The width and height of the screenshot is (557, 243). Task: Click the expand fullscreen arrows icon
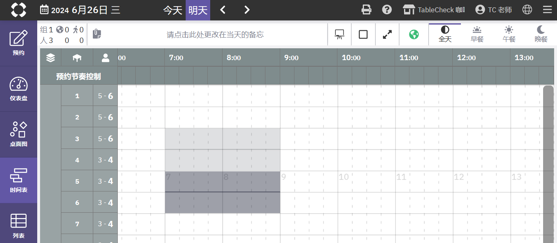point(387,34)
